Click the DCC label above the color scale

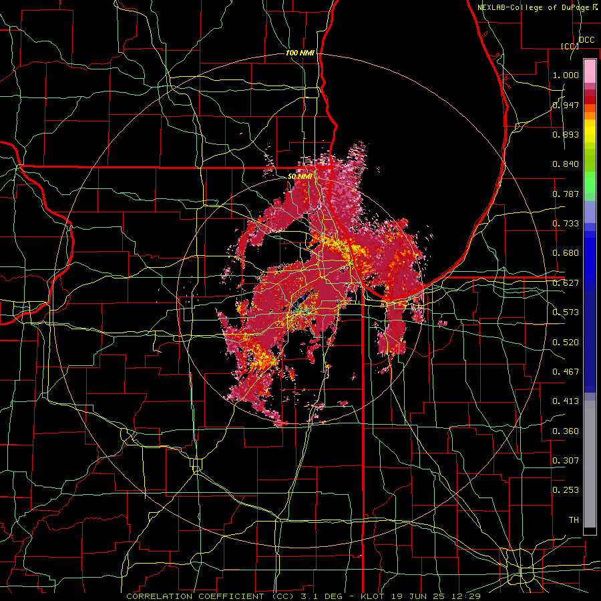tap(586, 40)
